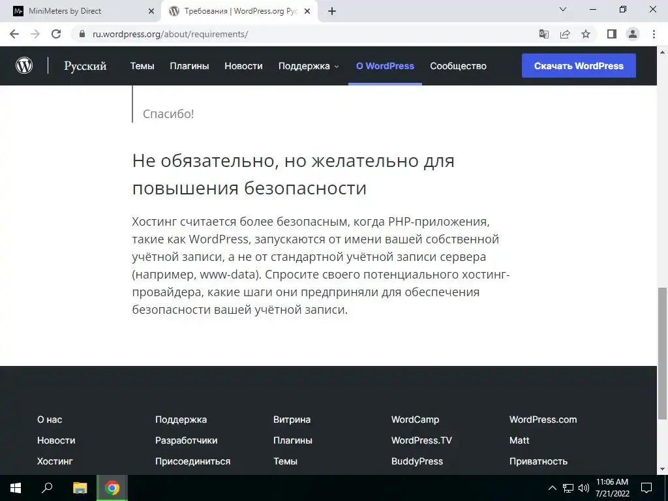Open the Chrome profile avatar icon
Image resolution: width=668 pixels, height=501 pixels.
[x=633, y=34]
